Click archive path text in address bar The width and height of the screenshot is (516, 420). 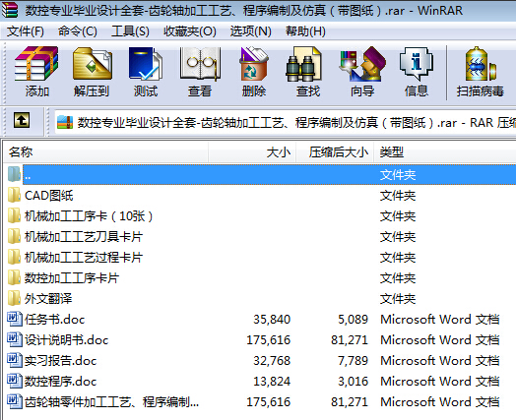296,123
